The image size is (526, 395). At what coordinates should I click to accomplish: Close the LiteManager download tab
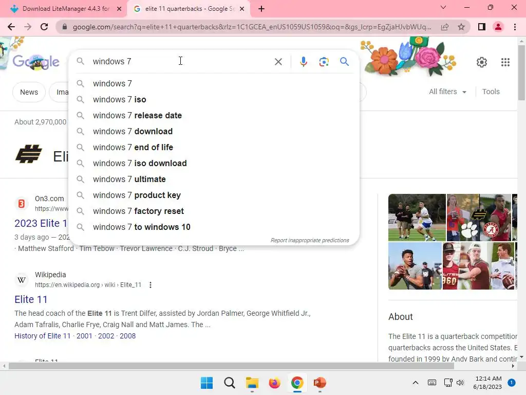pyautogui.click(x=119, y=9)
